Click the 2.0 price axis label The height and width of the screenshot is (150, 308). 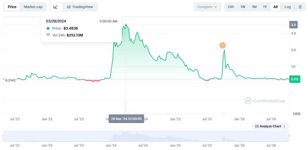(294, 50)
